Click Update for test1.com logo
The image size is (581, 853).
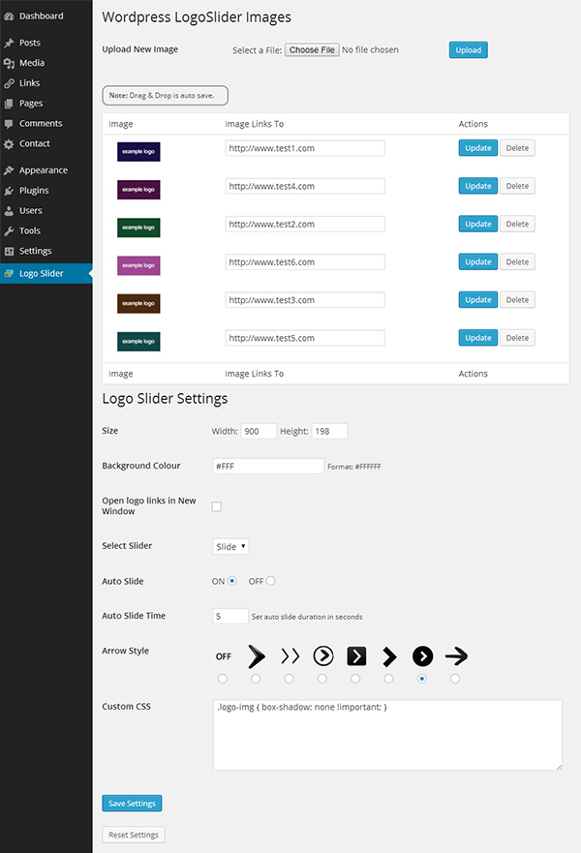[477, 148]
